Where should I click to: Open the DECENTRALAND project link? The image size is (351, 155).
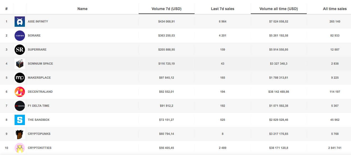40,92
